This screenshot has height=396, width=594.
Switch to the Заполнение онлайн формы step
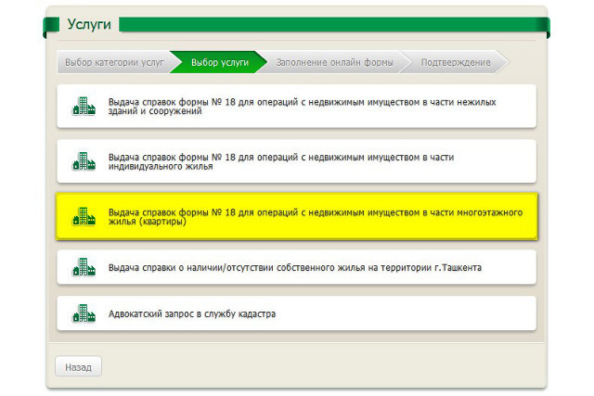coord(335,62)
